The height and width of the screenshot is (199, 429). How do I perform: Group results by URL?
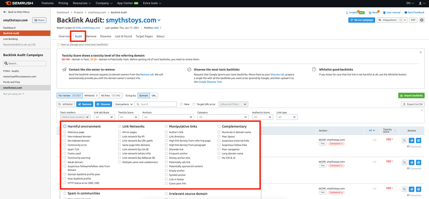pos(154,96)
